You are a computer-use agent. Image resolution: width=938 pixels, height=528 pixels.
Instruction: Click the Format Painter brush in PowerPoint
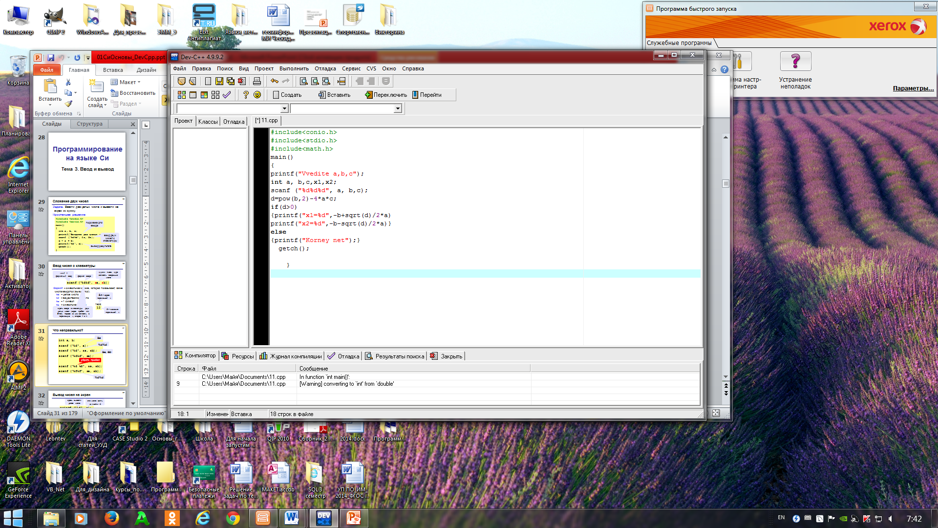[68, 104]
